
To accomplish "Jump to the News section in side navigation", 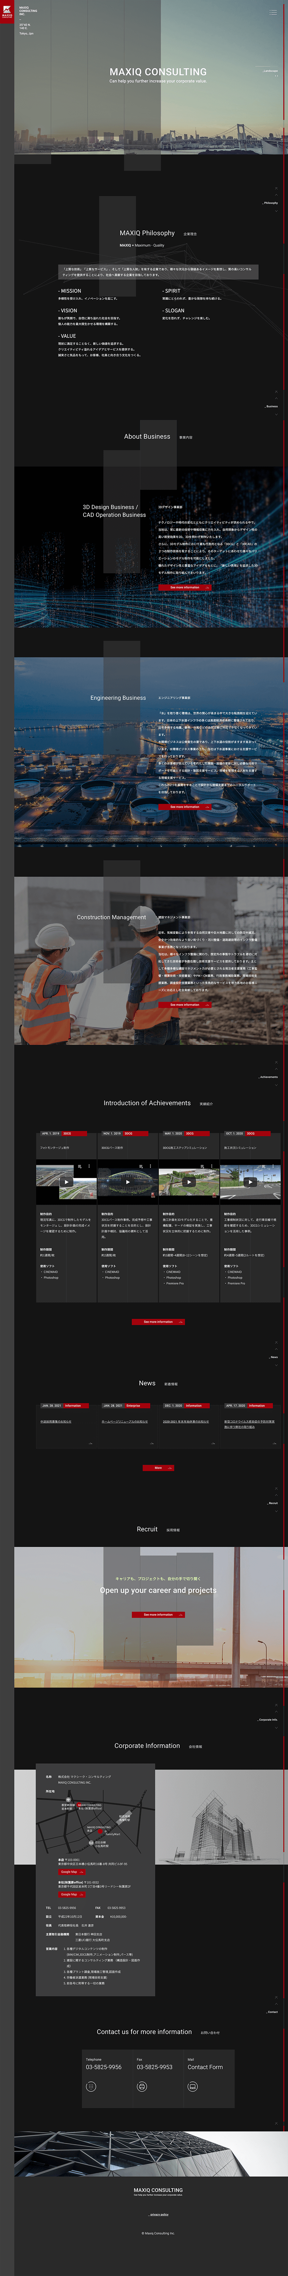I will click(274, 1357).
